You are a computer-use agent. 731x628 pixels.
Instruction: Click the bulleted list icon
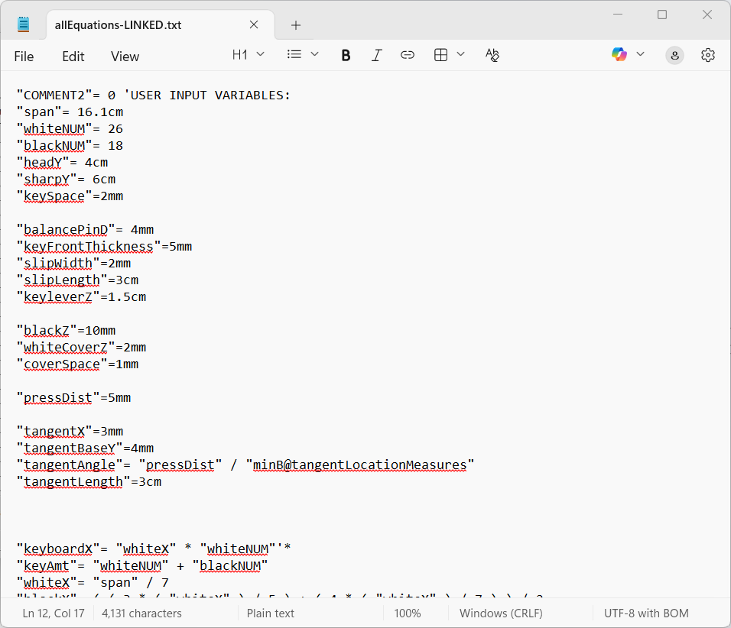[294, 54]
